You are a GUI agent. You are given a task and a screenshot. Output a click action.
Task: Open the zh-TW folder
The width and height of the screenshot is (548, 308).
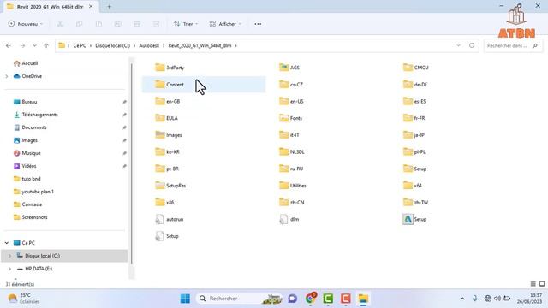415,202
